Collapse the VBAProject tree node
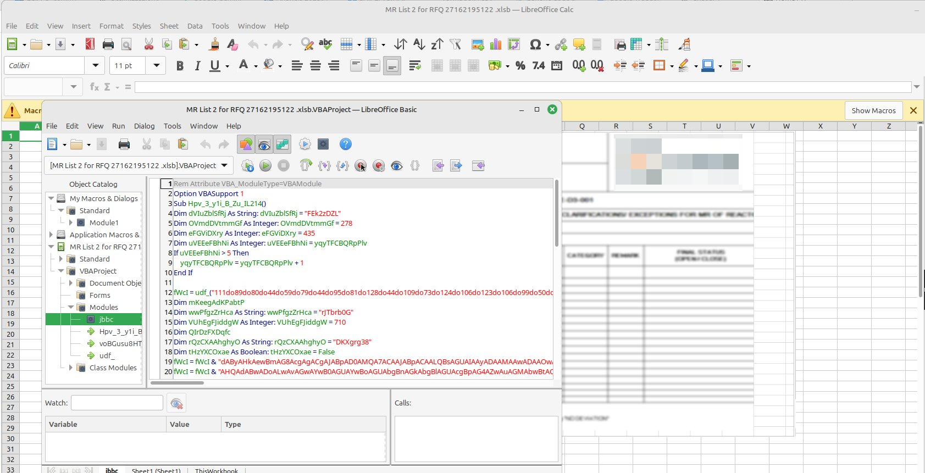The width and height of the screenshot is (925, 473). point(61,271)
